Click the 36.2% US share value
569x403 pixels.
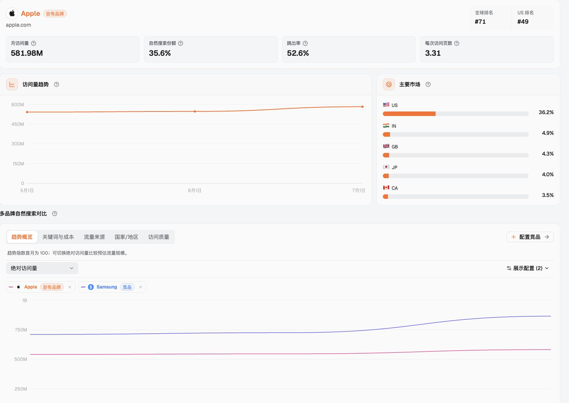[x=546, y=112]
